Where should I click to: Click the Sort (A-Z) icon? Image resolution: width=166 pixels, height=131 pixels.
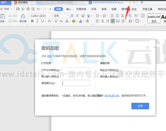point(130,16)
